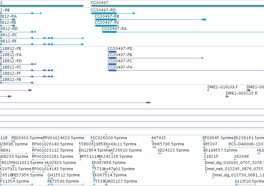Select EST label RP001024620.5prime
The width and height of the screenshot is (264, 186).
[x=63, y=138]
